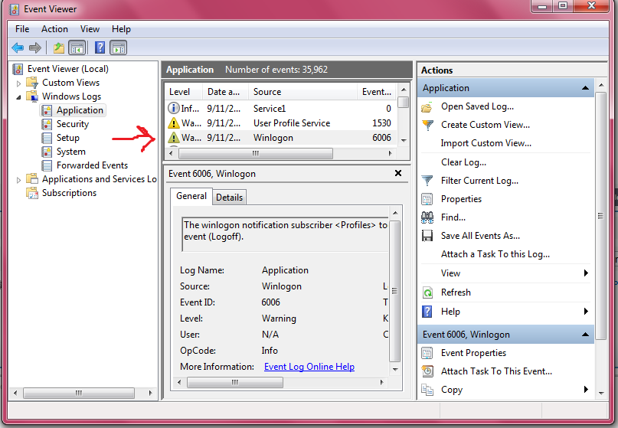Expand Applications and Services Logs node

[x=18, y=180]
